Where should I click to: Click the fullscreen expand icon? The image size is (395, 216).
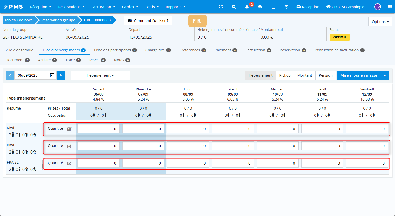(221, 7)
